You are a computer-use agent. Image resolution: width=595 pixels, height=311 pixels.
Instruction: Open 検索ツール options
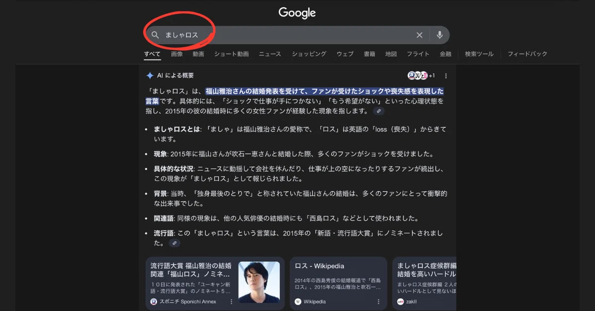pos(479,54)
